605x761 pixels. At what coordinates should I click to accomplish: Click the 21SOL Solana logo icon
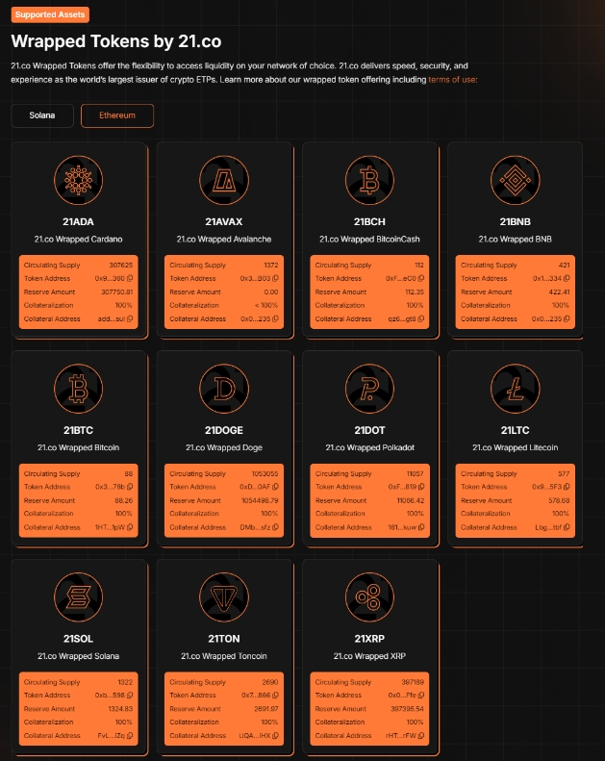tap(78, 596)
